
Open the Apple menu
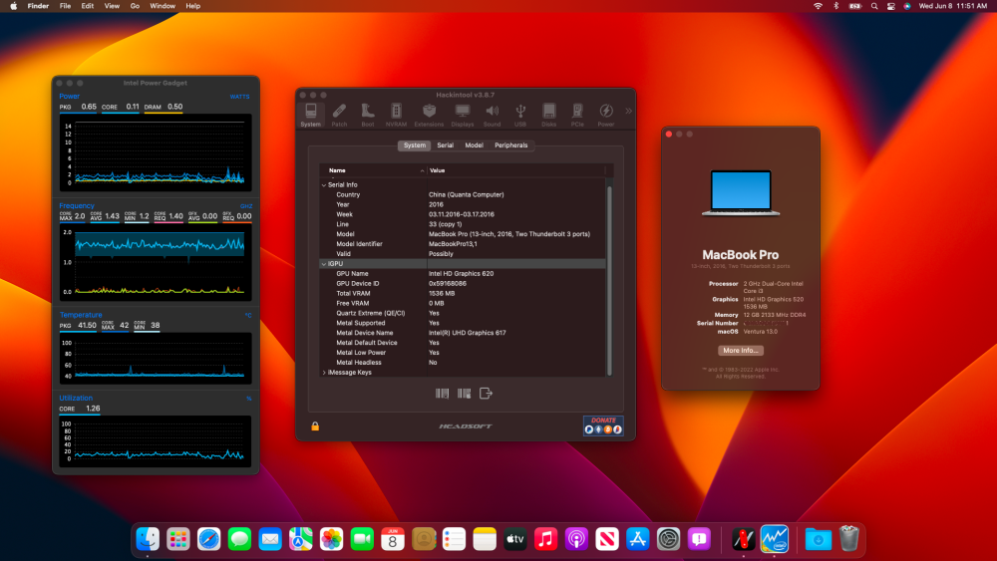(13, 6)
